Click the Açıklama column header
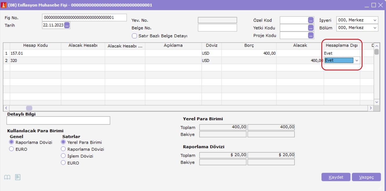386x191 pixels. [173, 46]
